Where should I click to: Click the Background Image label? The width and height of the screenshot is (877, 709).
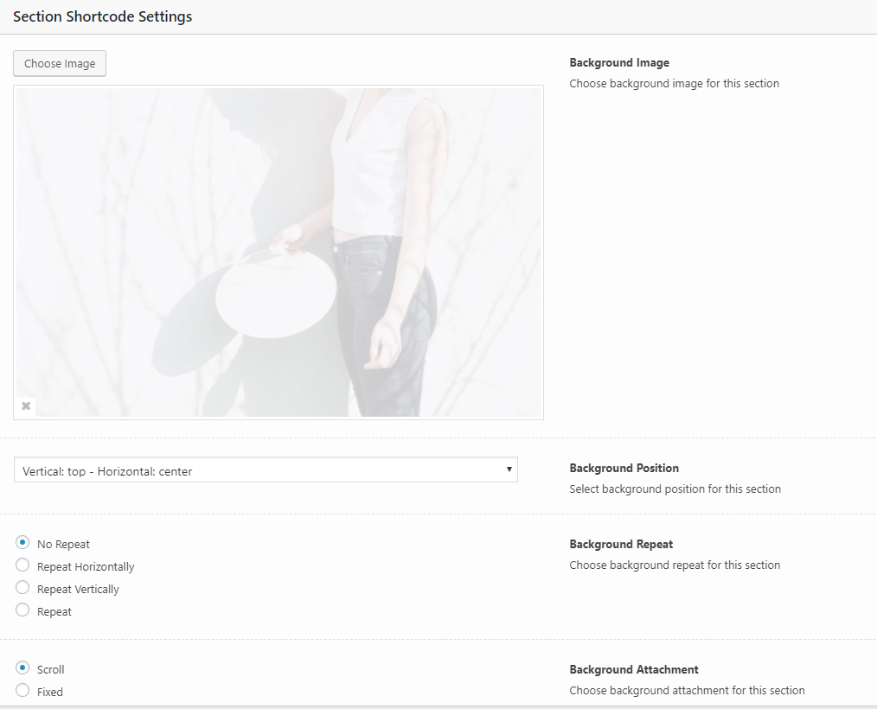[x=619, y=62]
